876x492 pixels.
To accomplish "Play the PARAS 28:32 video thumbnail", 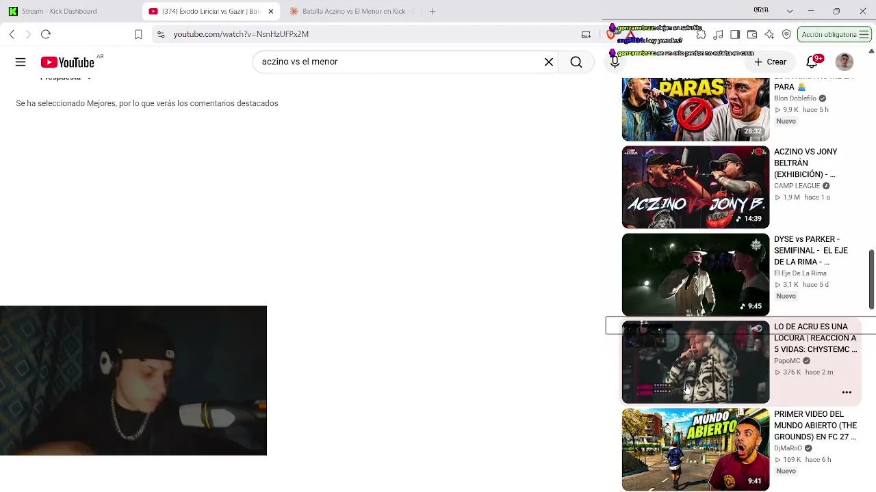I will click(x=695, y=109).
